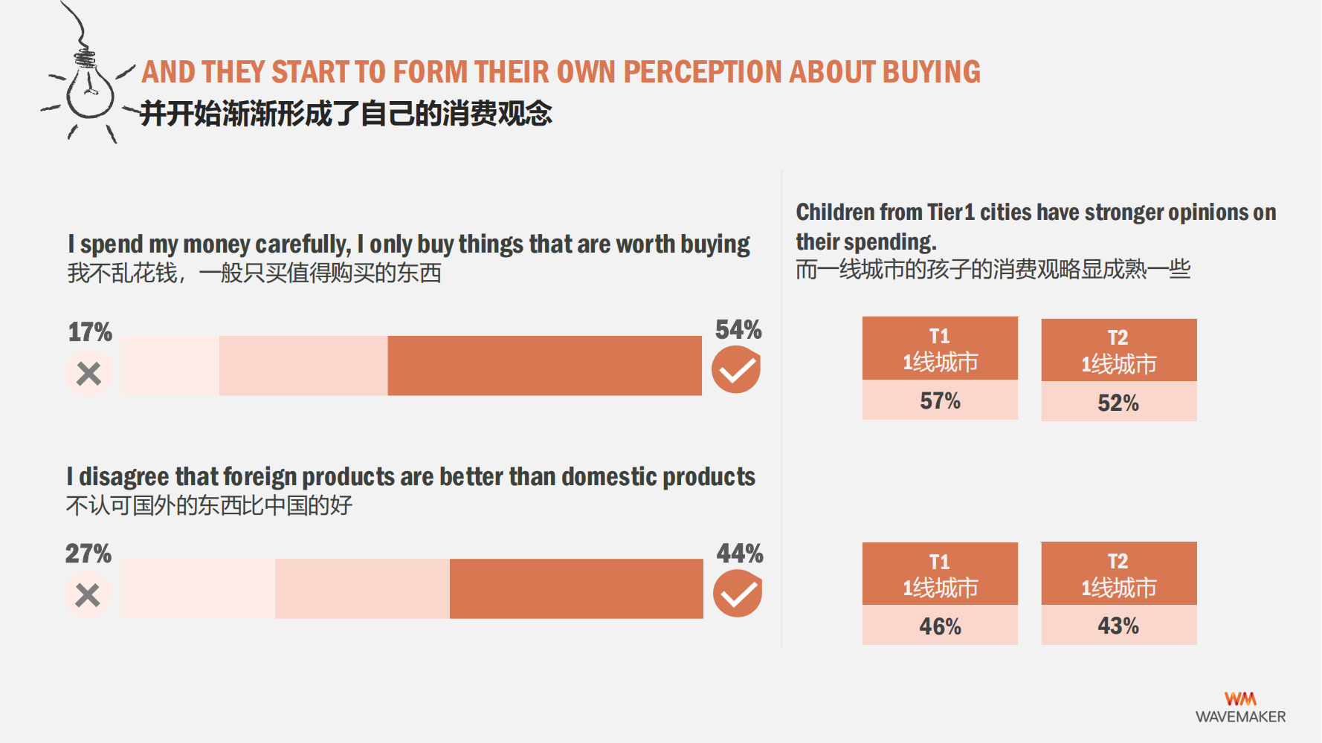Click the X icon beside 27%
The height and width of the screenshot is (743, 1322).
[88, 595]
